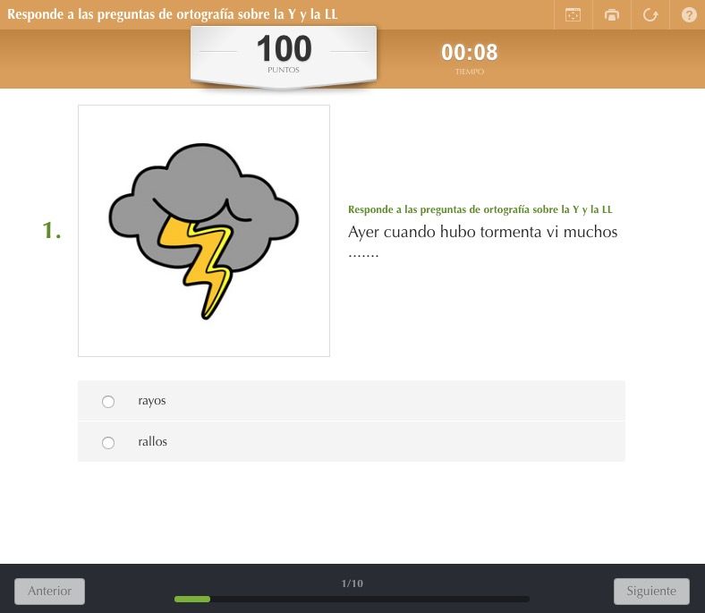Click the restart circular arrow icon
This screenshot has height=613, width=705.
coord(650,15)
